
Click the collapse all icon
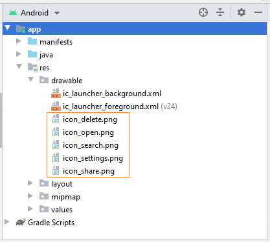pos(220,12)
